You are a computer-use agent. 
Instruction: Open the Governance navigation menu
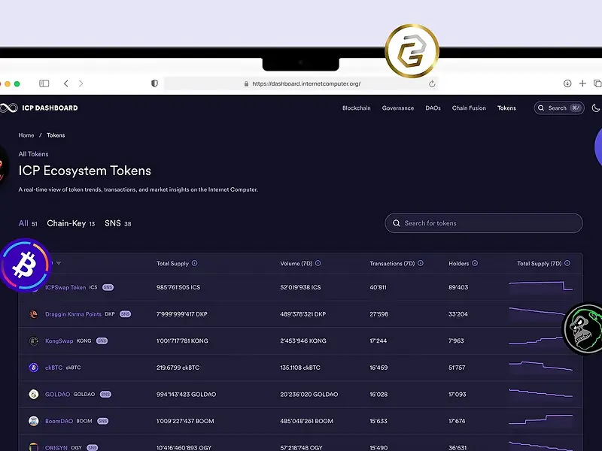[x=397, y=108]
